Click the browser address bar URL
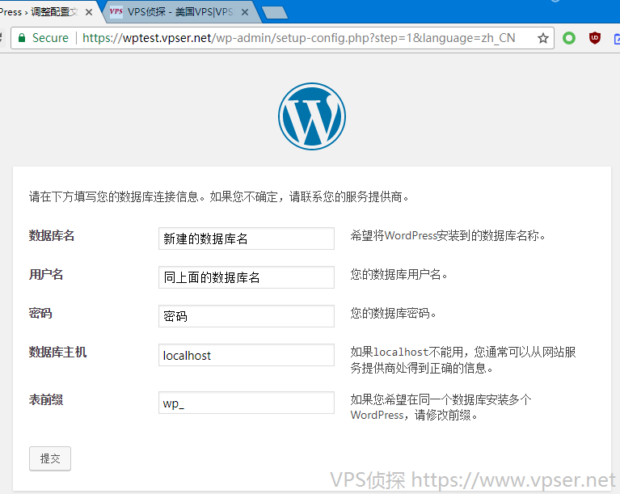 coord(299,38)
